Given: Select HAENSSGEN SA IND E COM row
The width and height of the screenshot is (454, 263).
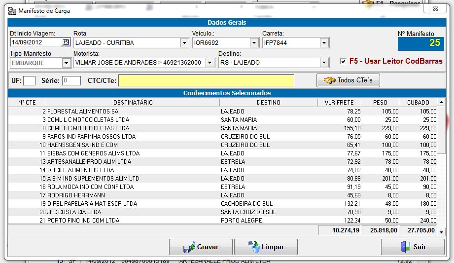Looking at the screenshot, I should click(x=223, y=145).
